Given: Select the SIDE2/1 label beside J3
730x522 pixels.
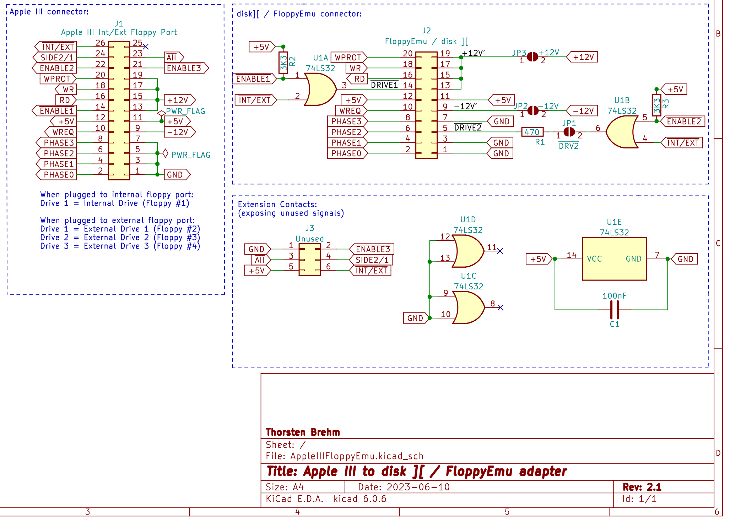Looking at the screenshot, I should click(371, 260).
